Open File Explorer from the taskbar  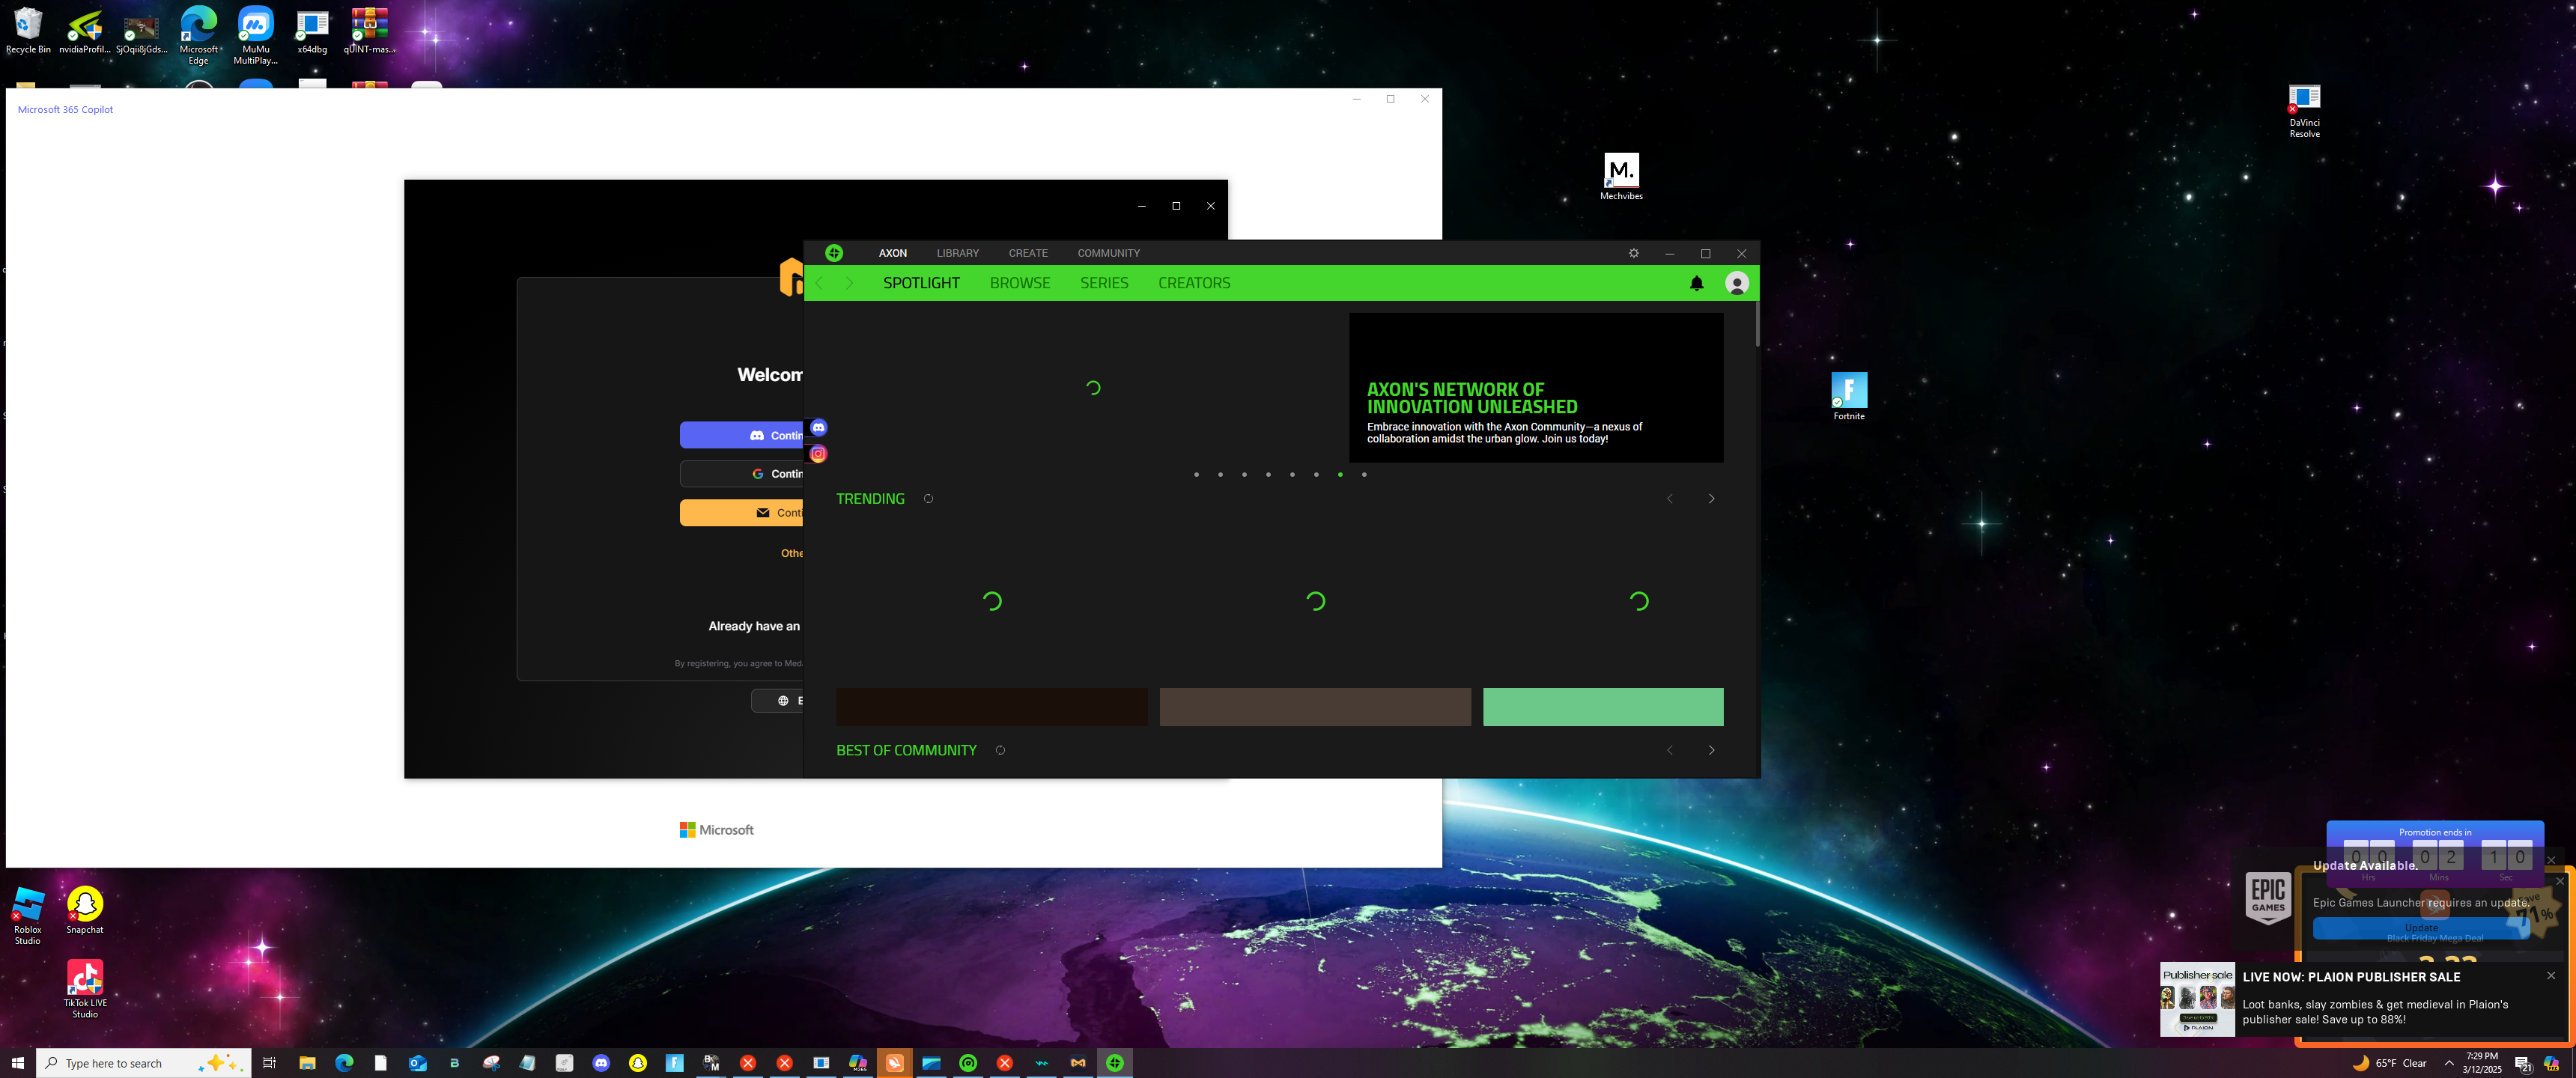click(x=307, y=1063)
